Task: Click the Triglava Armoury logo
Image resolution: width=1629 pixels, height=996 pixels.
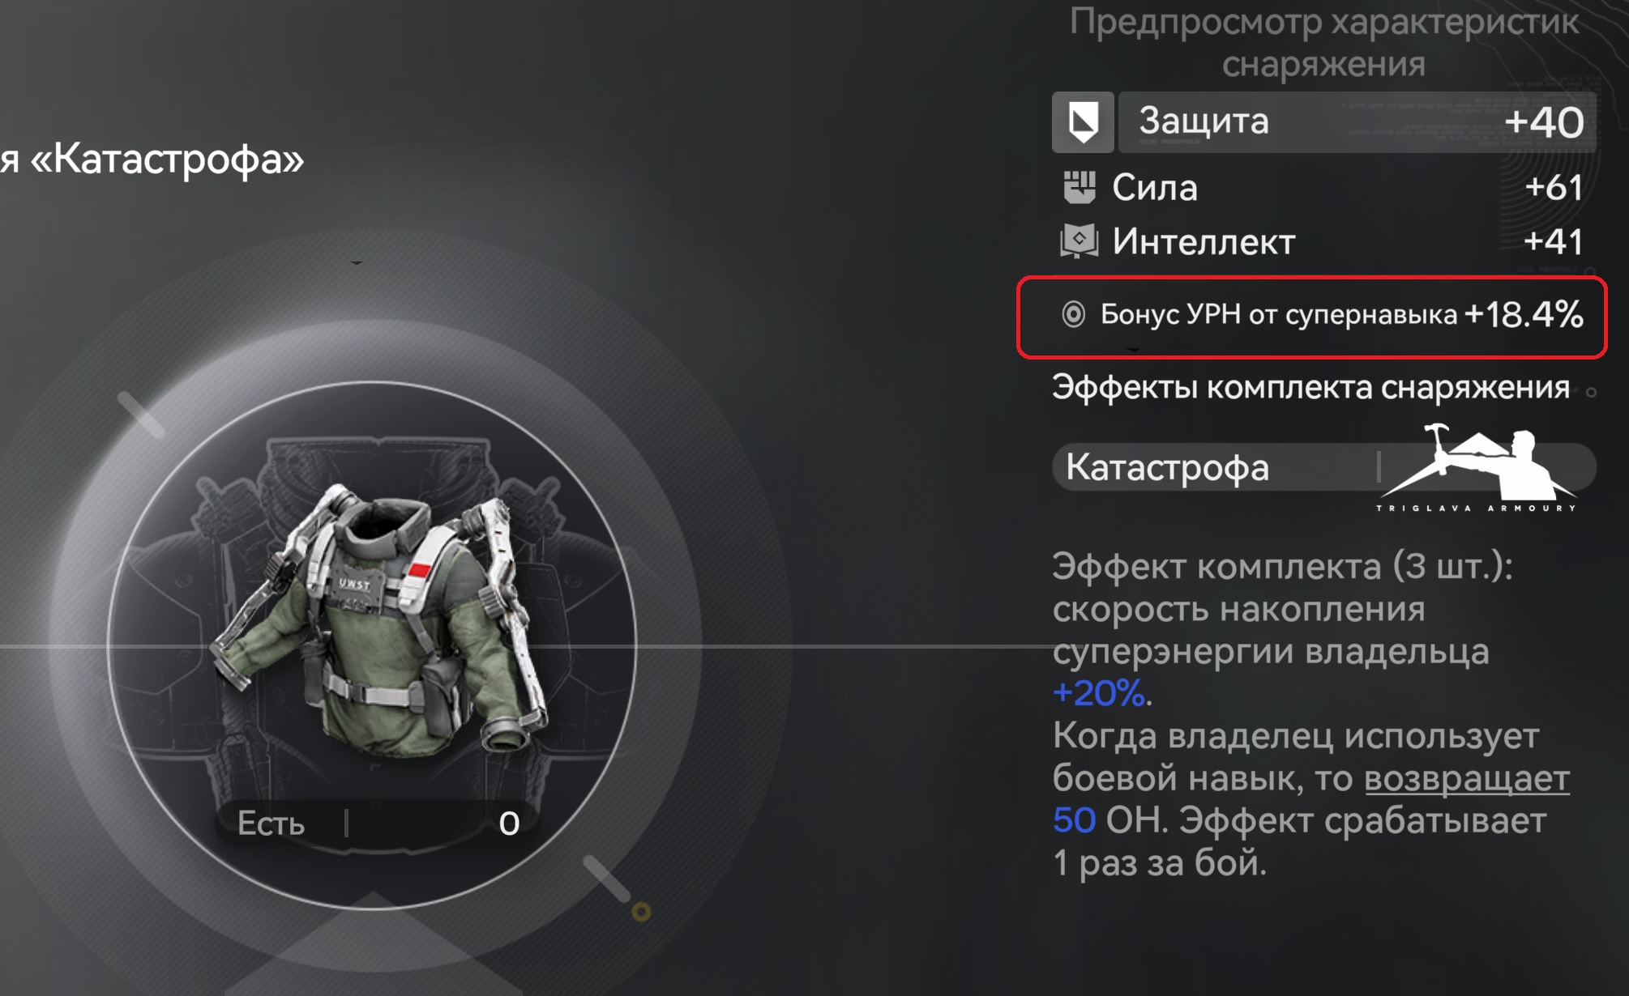Action: click(x=1477, y=467)
